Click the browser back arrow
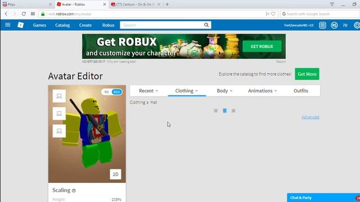Viewport: 360px width, 202px height. (x=6, y=14)
